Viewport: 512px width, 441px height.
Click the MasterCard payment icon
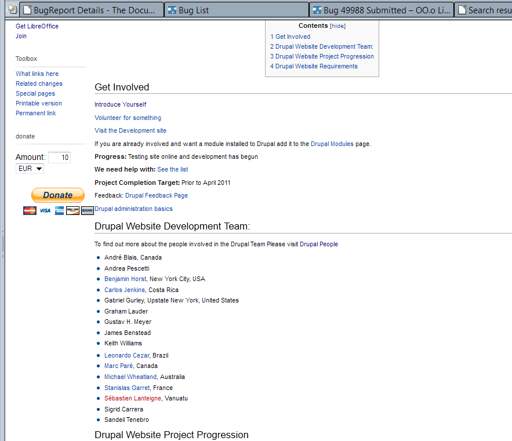point(30,210)
